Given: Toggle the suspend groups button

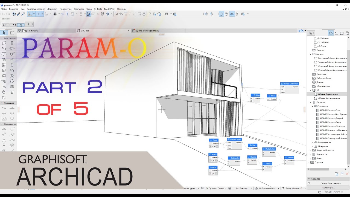Looking at the screenshot, I should [x=89, y=14].
